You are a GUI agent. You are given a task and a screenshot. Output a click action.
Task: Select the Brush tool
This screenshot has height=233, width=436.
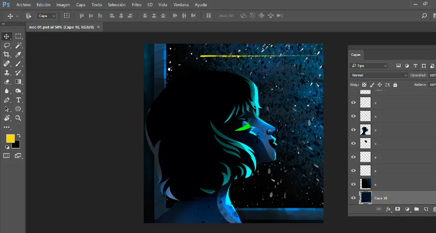18,64
